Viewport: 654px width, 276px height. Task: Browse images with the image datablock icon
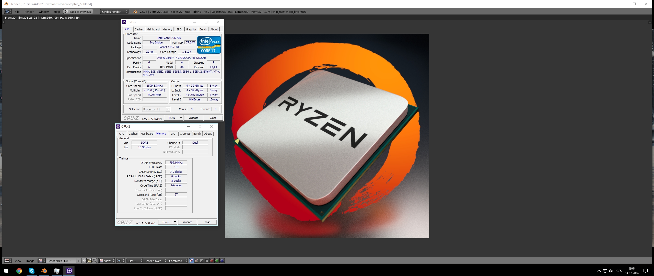(x=42, y=261)
